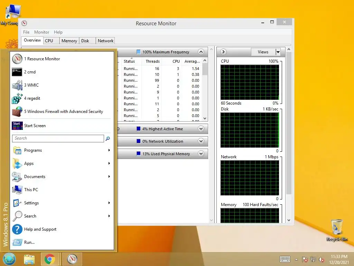Open the File menu
The width and height of the screenshot is (354, 266).
tap(26, 32)
